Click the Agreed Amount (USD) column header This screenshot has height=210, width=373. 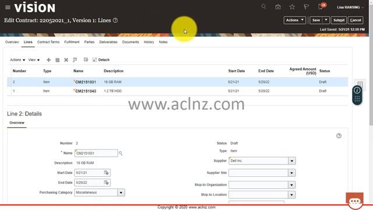click(302, 71)
